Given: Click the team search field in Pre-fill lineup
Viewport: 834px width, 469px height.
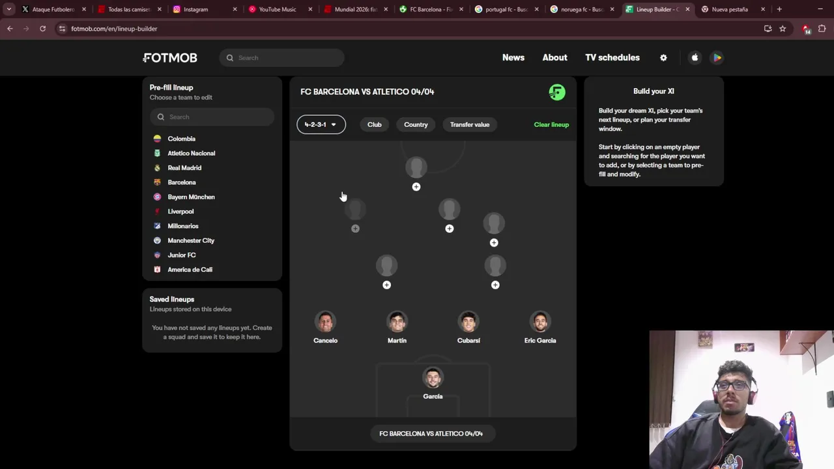Looking at the screenshot, I should tap(212, 117).
